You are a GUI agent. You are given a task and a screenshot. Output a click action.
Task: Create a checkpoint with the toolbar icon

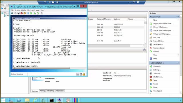[x=35, y=13]
